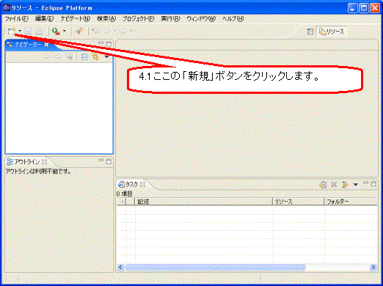Click Navigator Collapse All icon

pos(84,57)
